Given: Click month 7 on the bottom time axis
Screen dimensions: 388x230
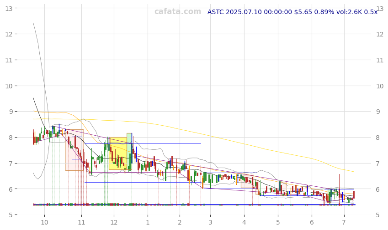Looking at the screenshot, I should point(344,222).
